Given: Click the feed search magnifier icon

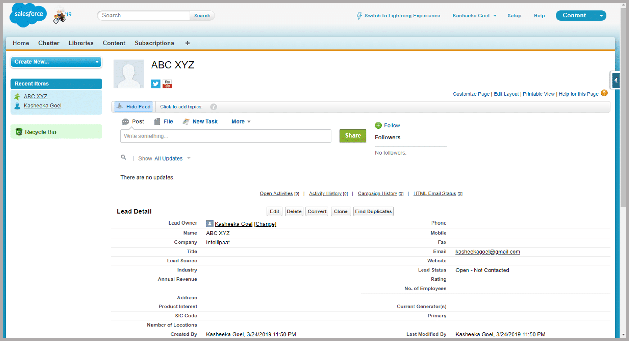Looking at the screenshot, I should point(124,157).
